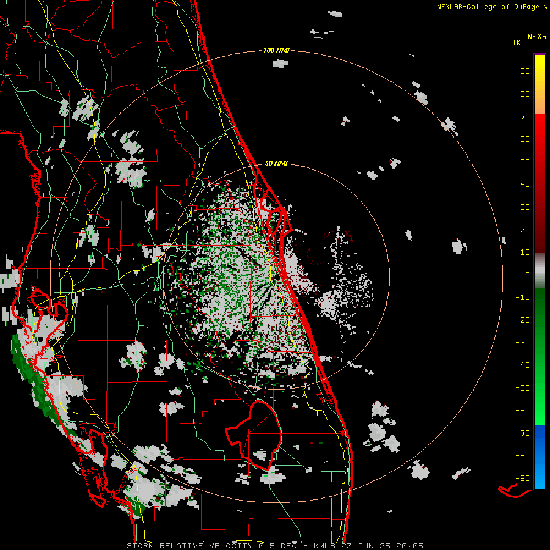Click the blue bottom segment of color bar
Viewport: 550px width, 550px height.
point(540,457)
